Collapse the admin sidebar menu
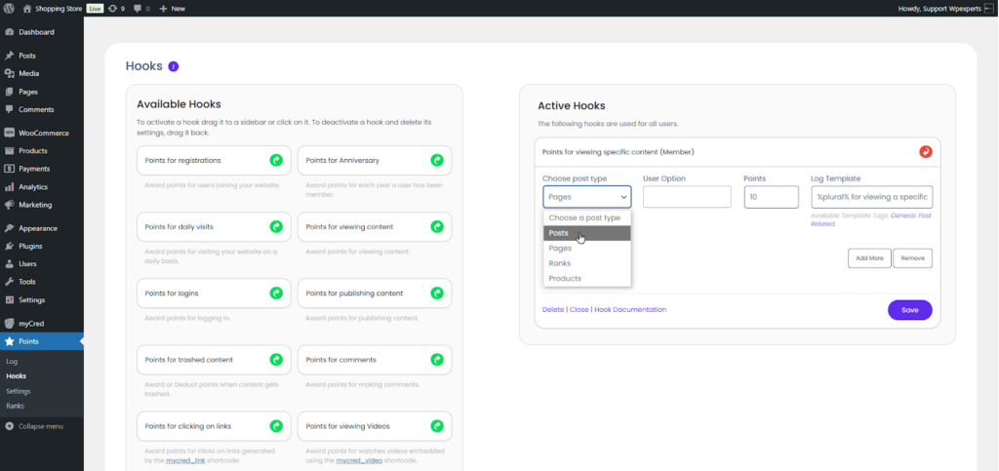Screen dimensions: 999x471 coord(40,426)
